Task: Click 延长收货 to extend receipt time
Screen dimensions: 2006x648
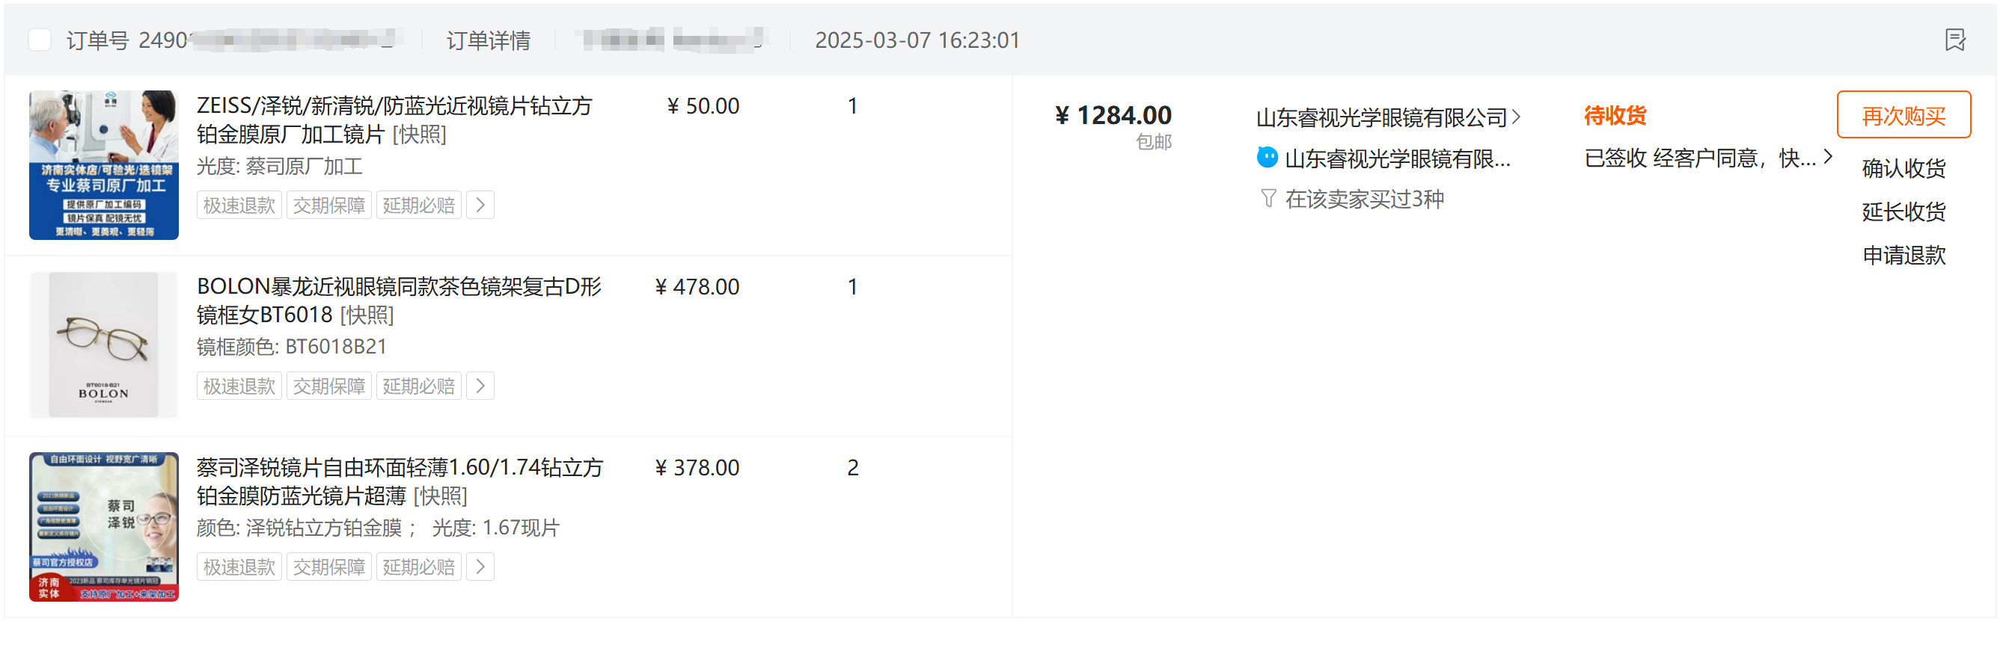Action: click(1903, 212)
